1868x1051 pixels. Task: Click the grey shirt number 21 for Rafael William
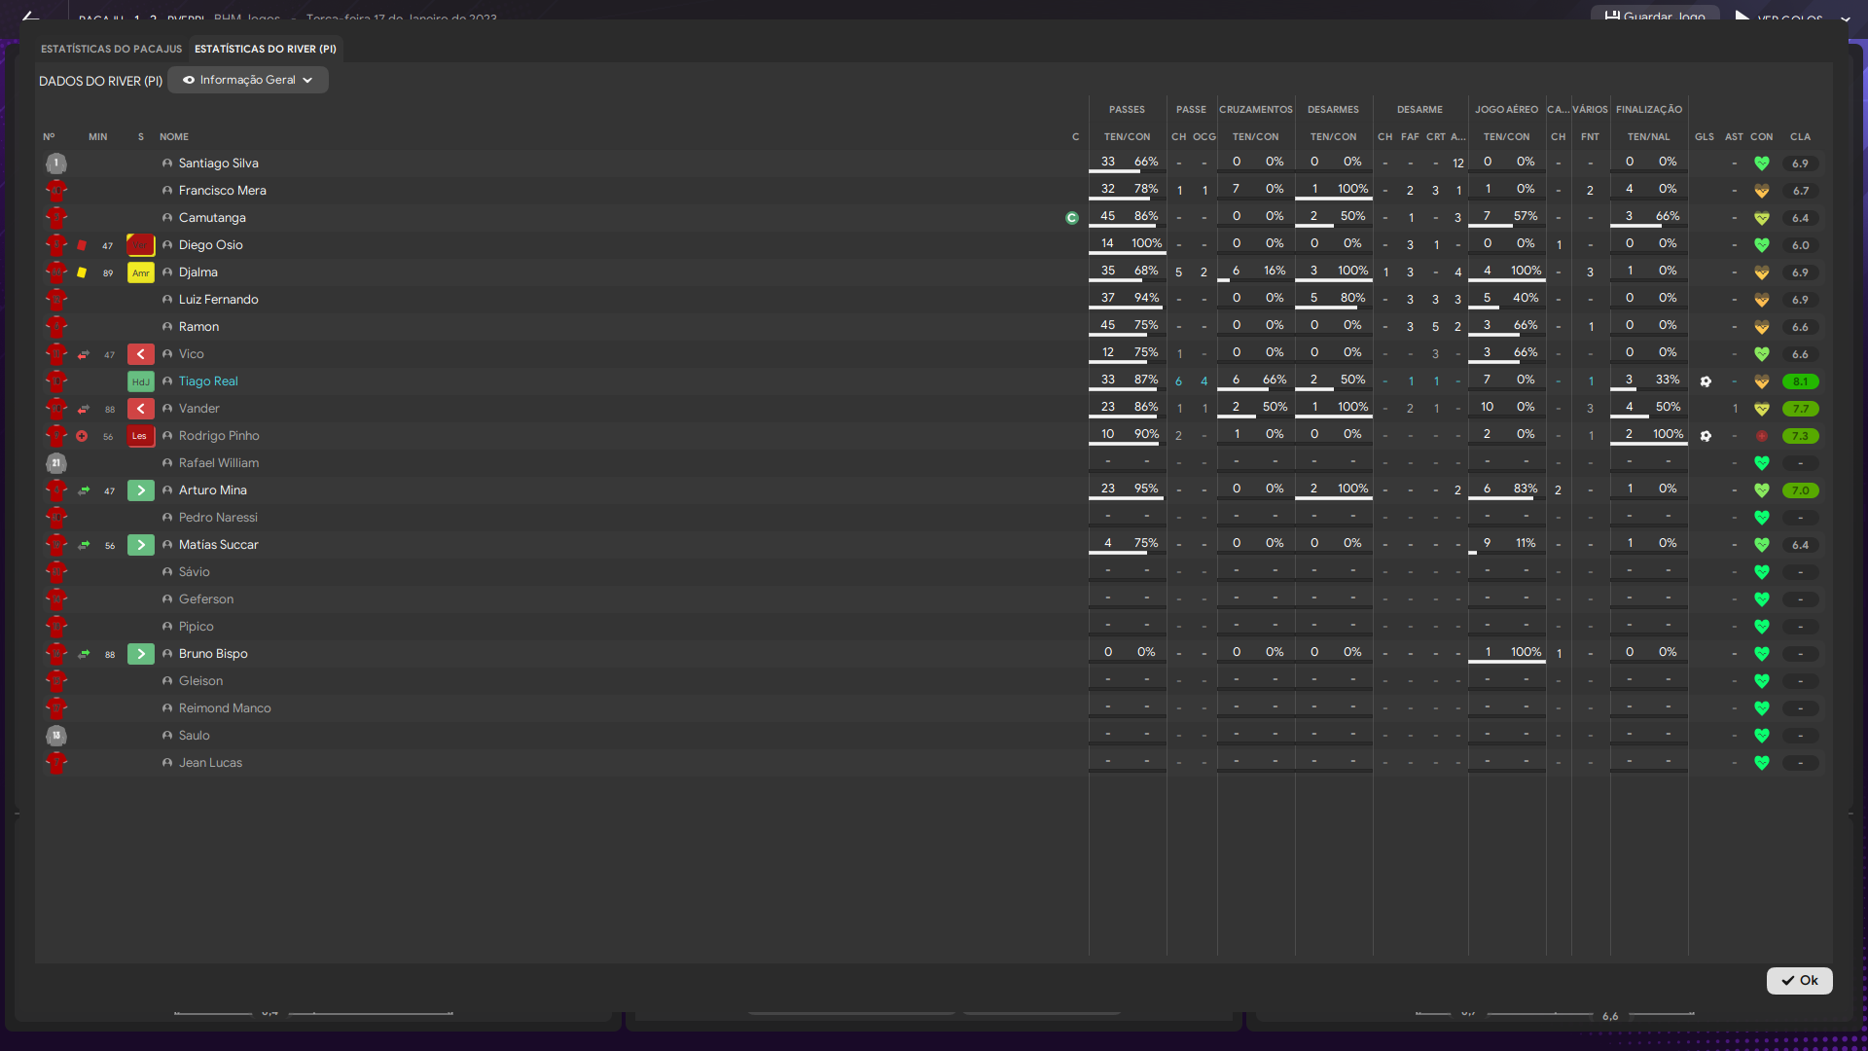click(x=56, y=463)
